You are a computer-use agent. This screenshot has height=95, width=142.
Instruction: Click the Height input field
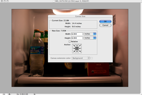(77, 38)
